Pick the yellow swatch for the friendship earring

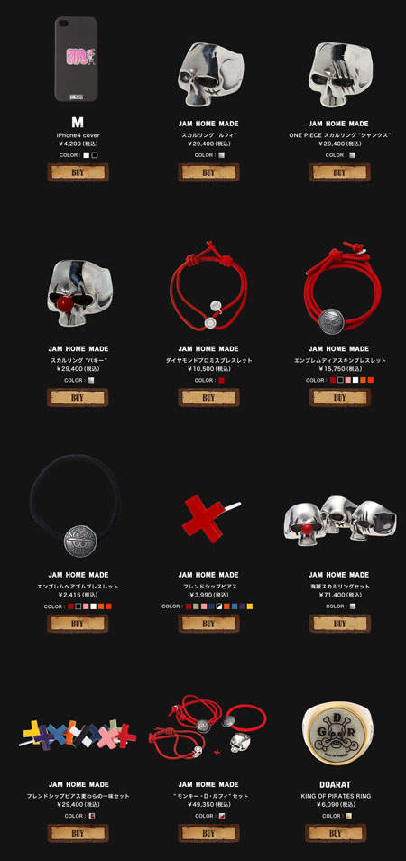(x=250, y=606)
